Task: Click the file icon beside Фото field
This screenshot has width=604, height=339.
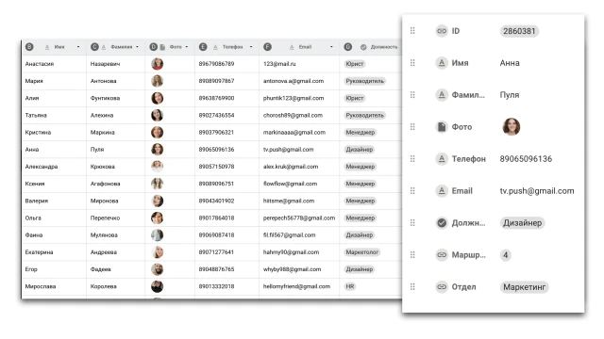Action: coord(442,127)
